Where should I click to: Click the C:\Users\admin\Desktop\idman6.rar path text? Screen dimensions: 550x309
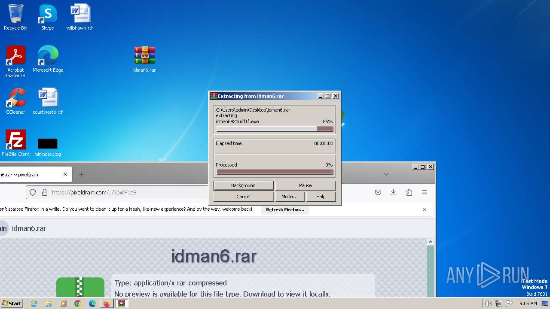[x=253, y=110]
